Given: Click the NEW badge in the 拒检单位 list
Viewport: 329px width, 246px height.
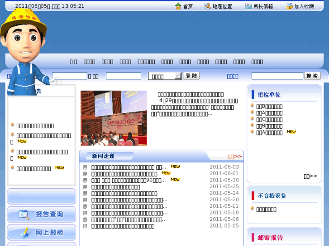Looking at the screenshot, I should click(291, 132).
